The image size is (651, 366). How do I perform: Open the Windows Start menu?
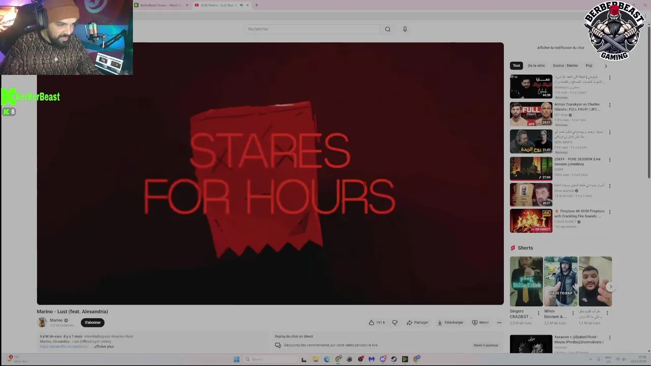[x=236, y=359]
